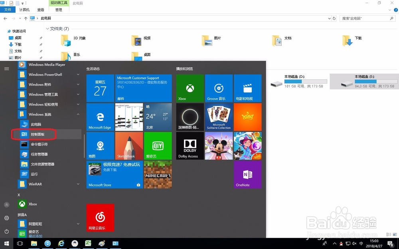
Task: Open the Dolby Access tile
Action: (x=190, y=145)
